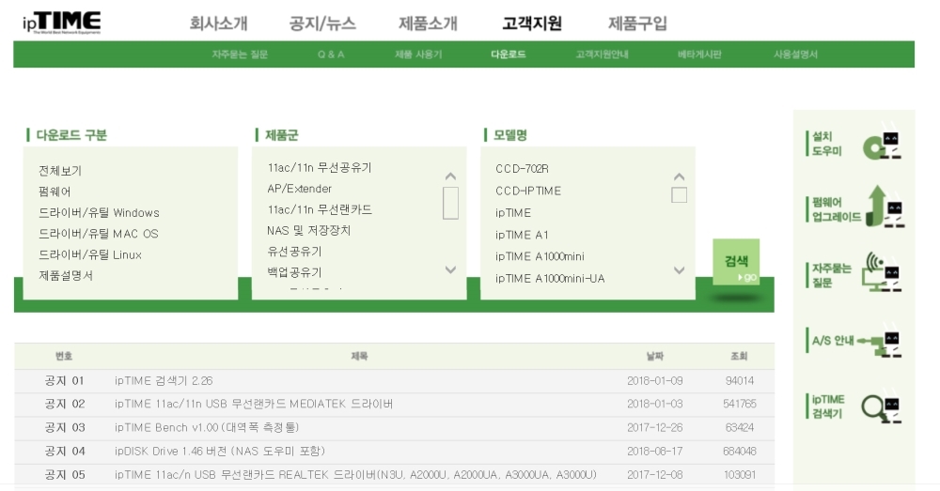Choose NAS 및 저장장치 product group
The width and height of the screenshot is (940, 491).
308,231
